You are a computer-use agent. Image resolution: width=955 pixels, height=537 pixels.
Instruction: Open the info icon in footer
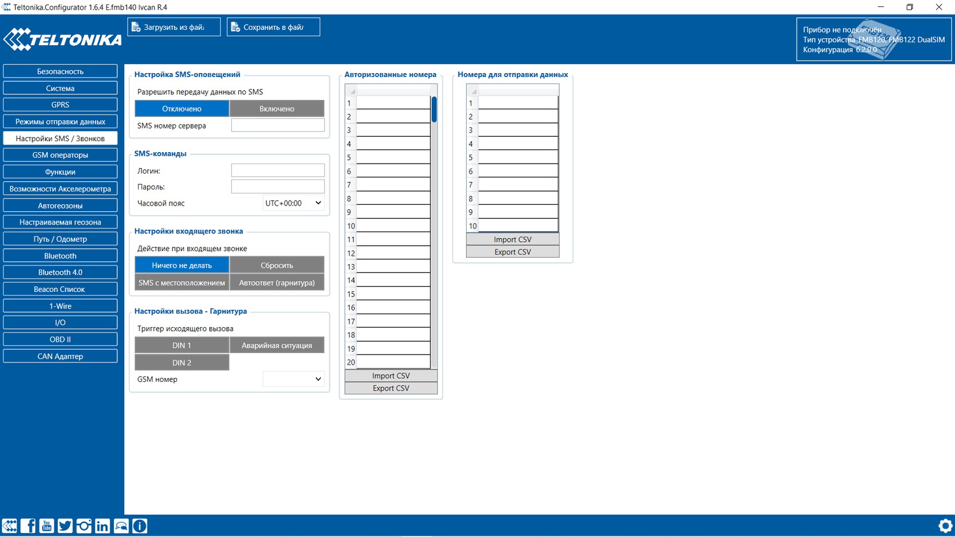pyautogui.click(x=139, y=526)
